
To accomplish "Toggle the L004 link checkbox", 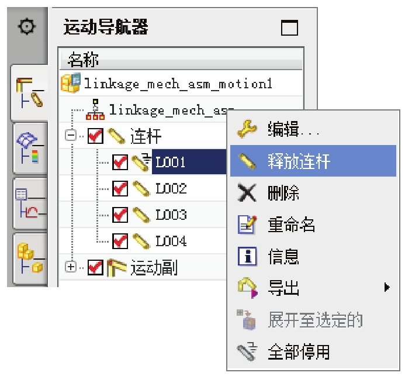I will (120, 241).
